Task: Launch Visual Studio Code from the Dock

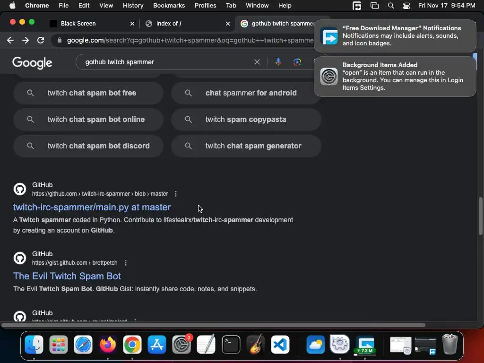Action: point(280,345)
